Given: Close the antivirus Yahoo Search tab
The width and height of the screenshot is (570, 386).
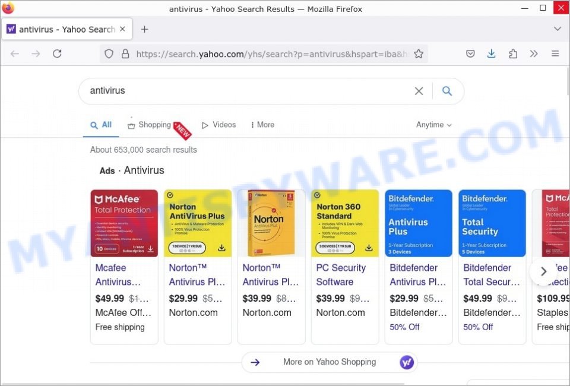Looking at the screenshot, I should (x=122, y=29).
